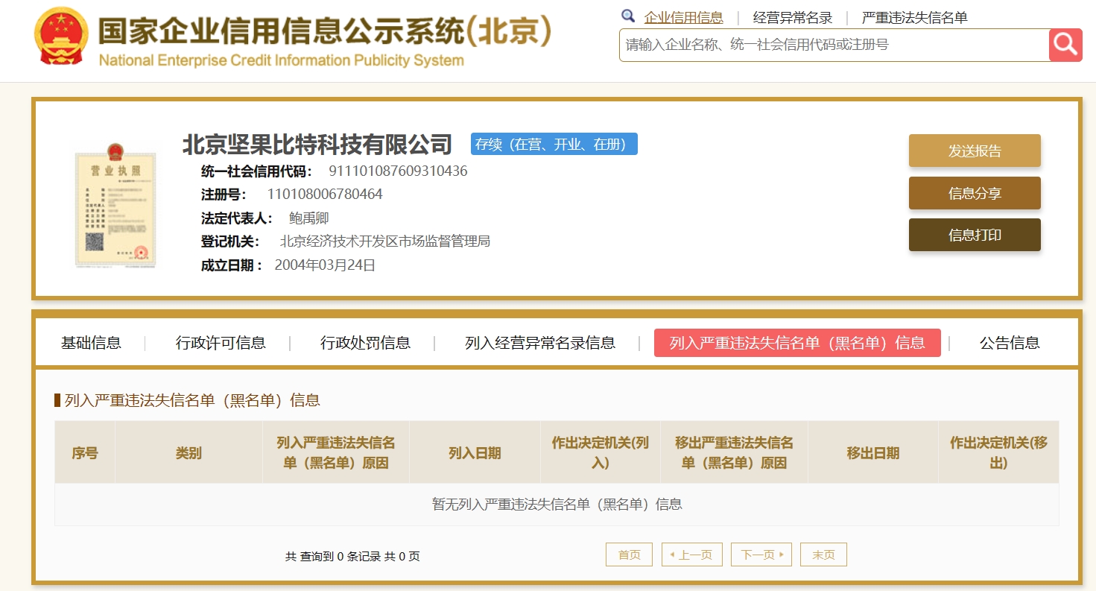This screenshot has width=1096, height=591.
Task: Click the 作出决定机关(移出) column header
Action: pyautogui.click(x=998, y=453)
